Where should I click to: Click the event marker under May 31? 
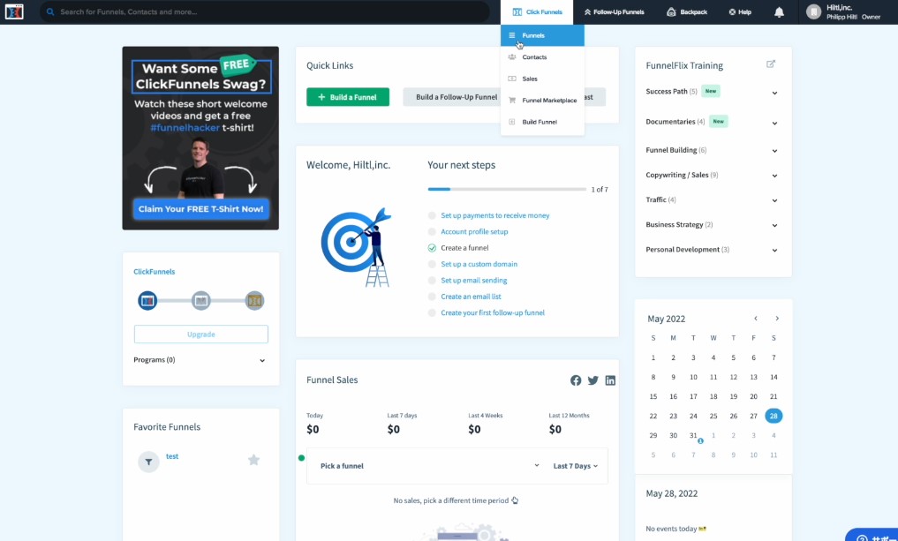[700, 440]
